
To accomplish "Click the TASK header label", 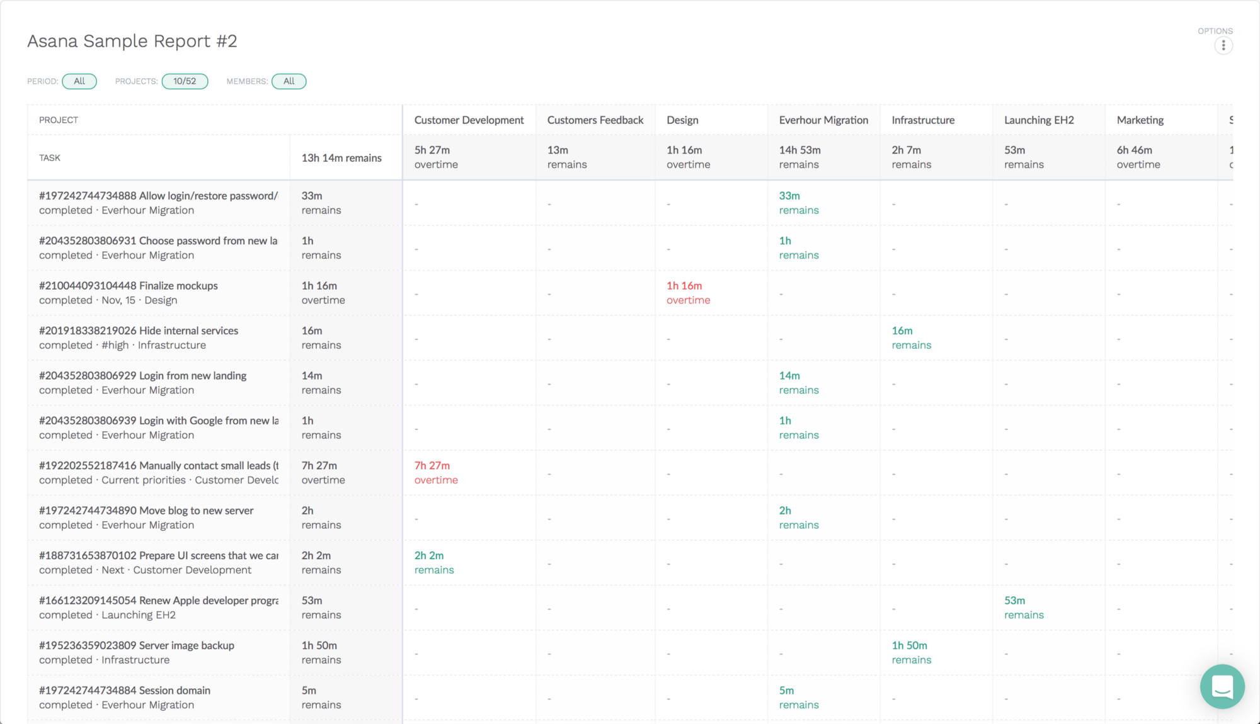I will point(50,158).
